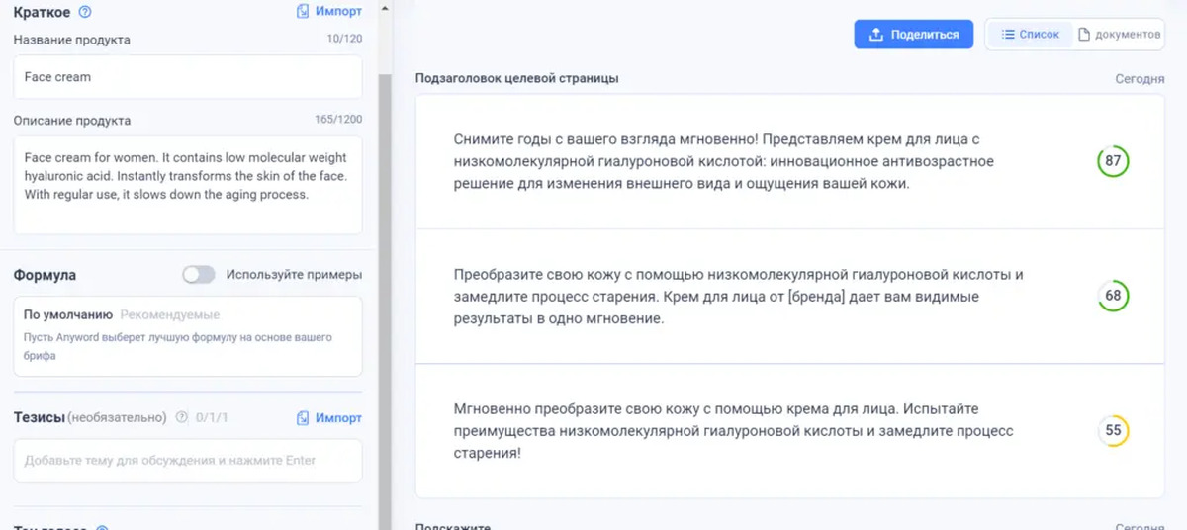The width and height of the screenshot is (1187, 530).
Task: Select the text starting Преобразите свою кожу
Action: pos(738,296)
